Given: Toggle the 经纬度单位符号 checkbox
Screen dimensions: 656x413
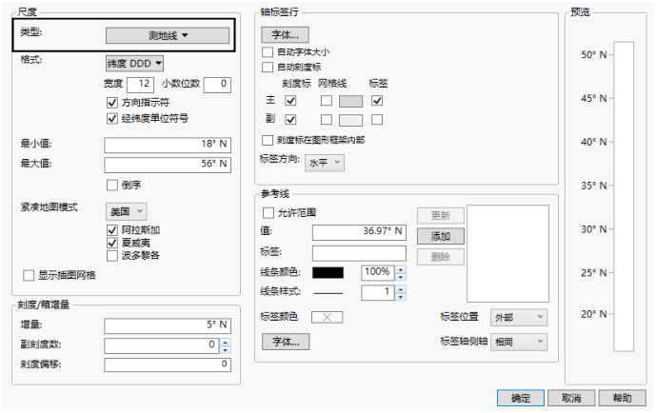Looking at the screenshot, I should tap(112, 119).
